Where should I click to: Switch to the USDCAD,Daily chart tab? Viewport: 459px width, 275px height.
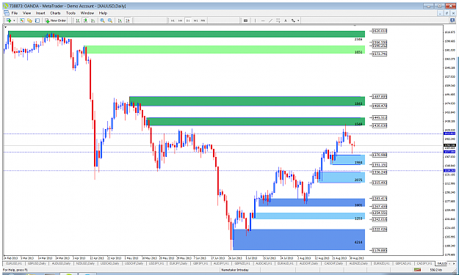(109, 263)
